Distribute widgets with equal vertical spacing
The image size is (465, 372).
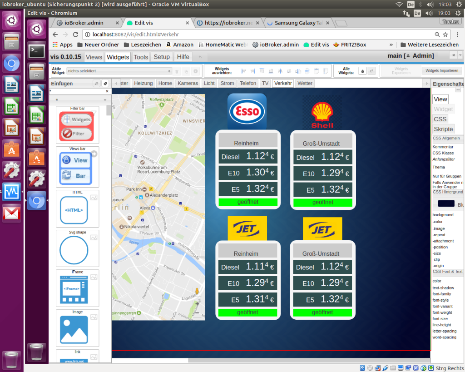[x=307, y=71]
